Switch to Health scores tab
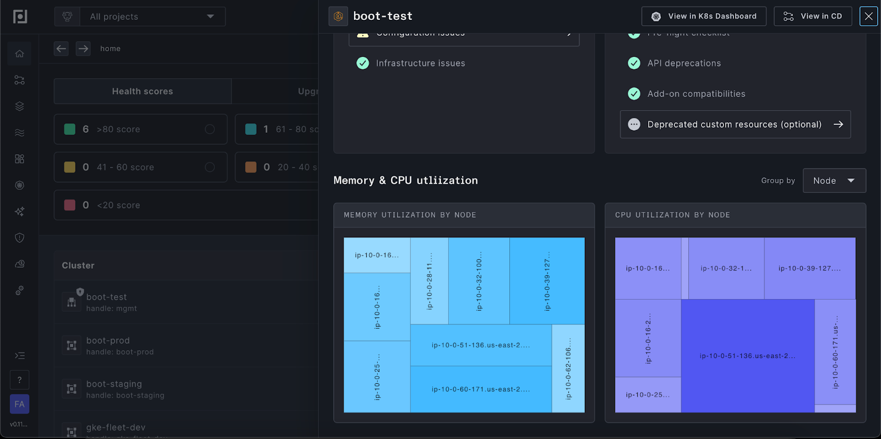This screenshot has width=881, height=439. [x=143, y=91]
